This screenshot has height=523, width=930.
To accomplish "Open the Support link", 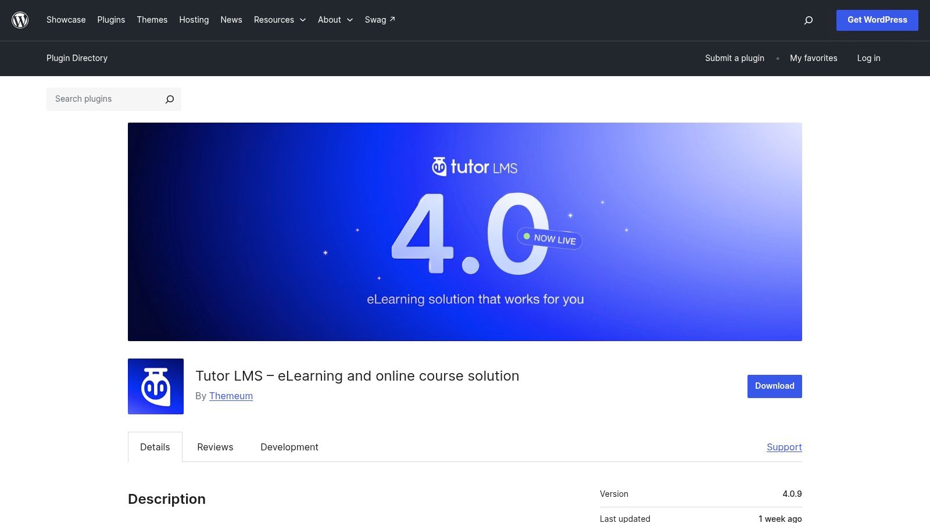I will pos(784,447).
